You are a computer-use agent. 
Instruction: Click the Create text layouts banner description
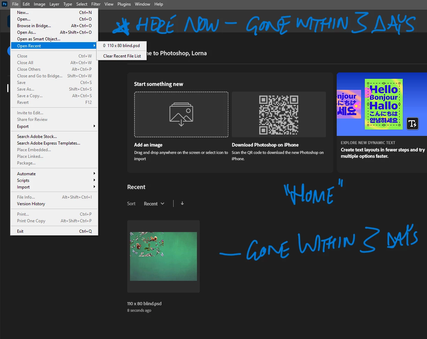click(x=383, y=153)
